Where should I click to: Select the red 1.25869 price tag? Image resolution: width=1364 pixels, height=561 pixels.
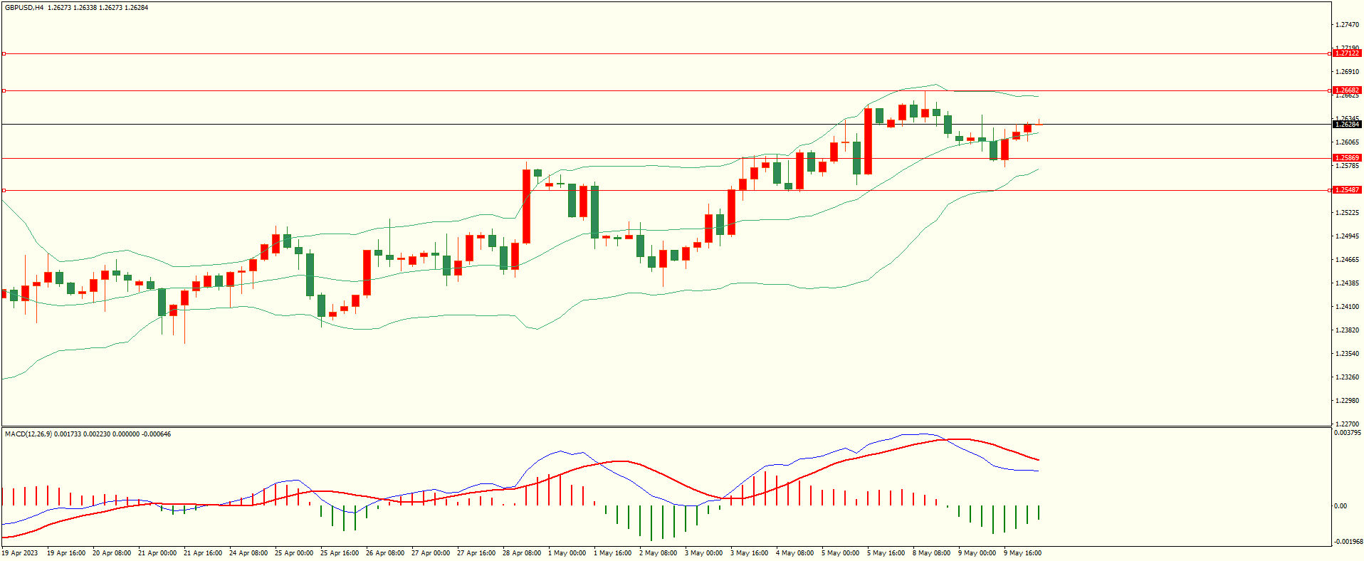pyautogui.click(x=1347, y=158)
